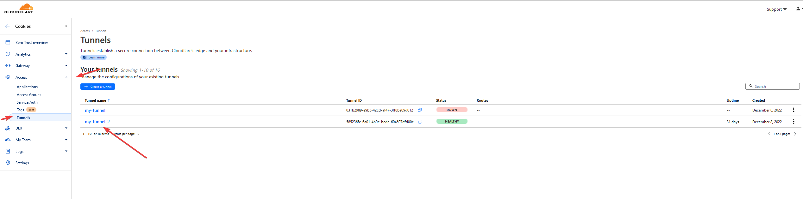Click the Routes column header
This screenshot has height=199, width=803.
coord(482,100)
